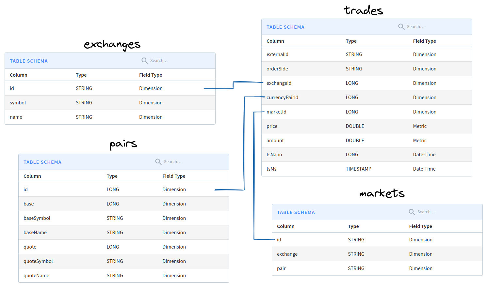Select the baseName cell in pairs table
Viewport: 488px width, 289px height.
point(35,233)
